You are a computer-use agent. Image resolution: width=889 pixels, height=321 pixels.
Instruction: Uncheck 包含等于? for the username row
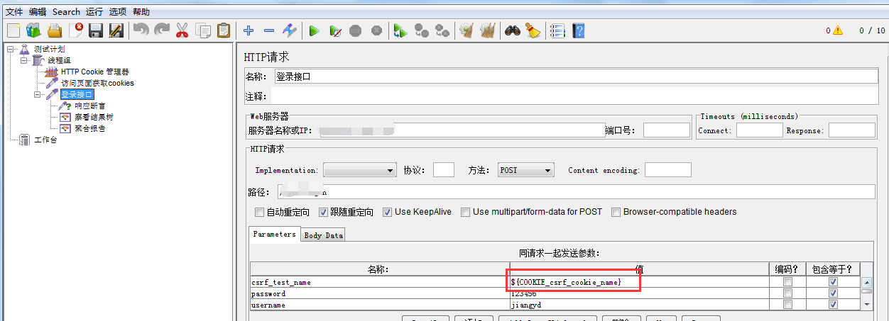[x=833, y=305]
